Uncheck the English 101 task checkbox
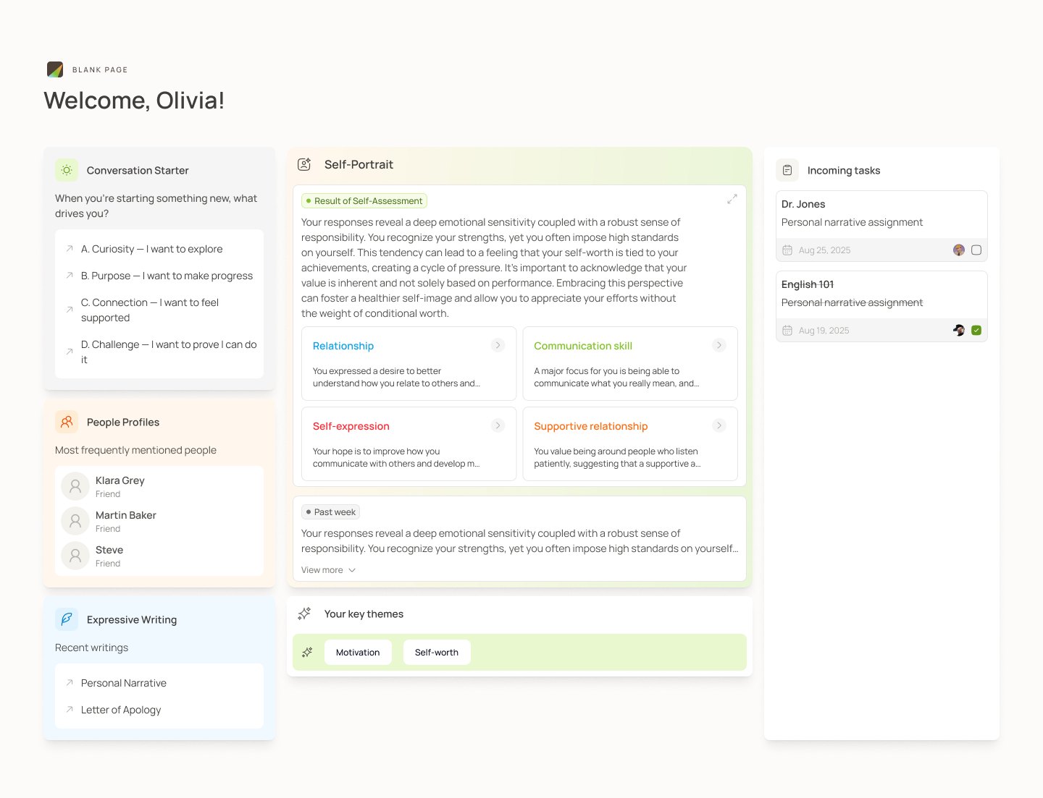Image resolution: width=1043 pixels, height=798 pixels. (976, 330)
